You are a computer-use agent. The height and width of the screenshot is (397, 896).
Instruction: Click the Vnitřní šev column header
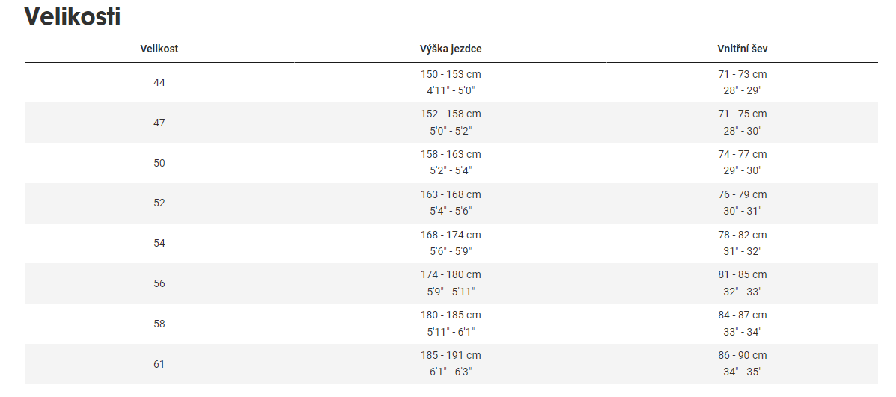coord(742,49)
